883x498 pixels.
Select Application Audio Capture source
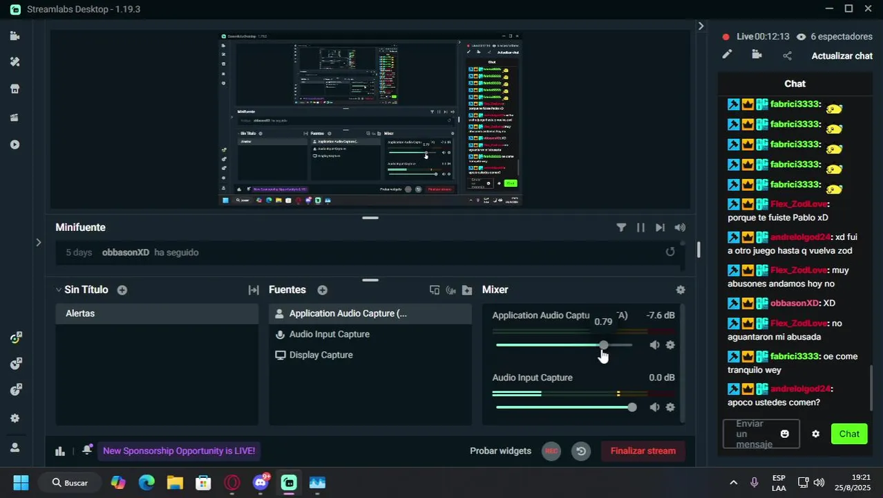tap(370, 313)
